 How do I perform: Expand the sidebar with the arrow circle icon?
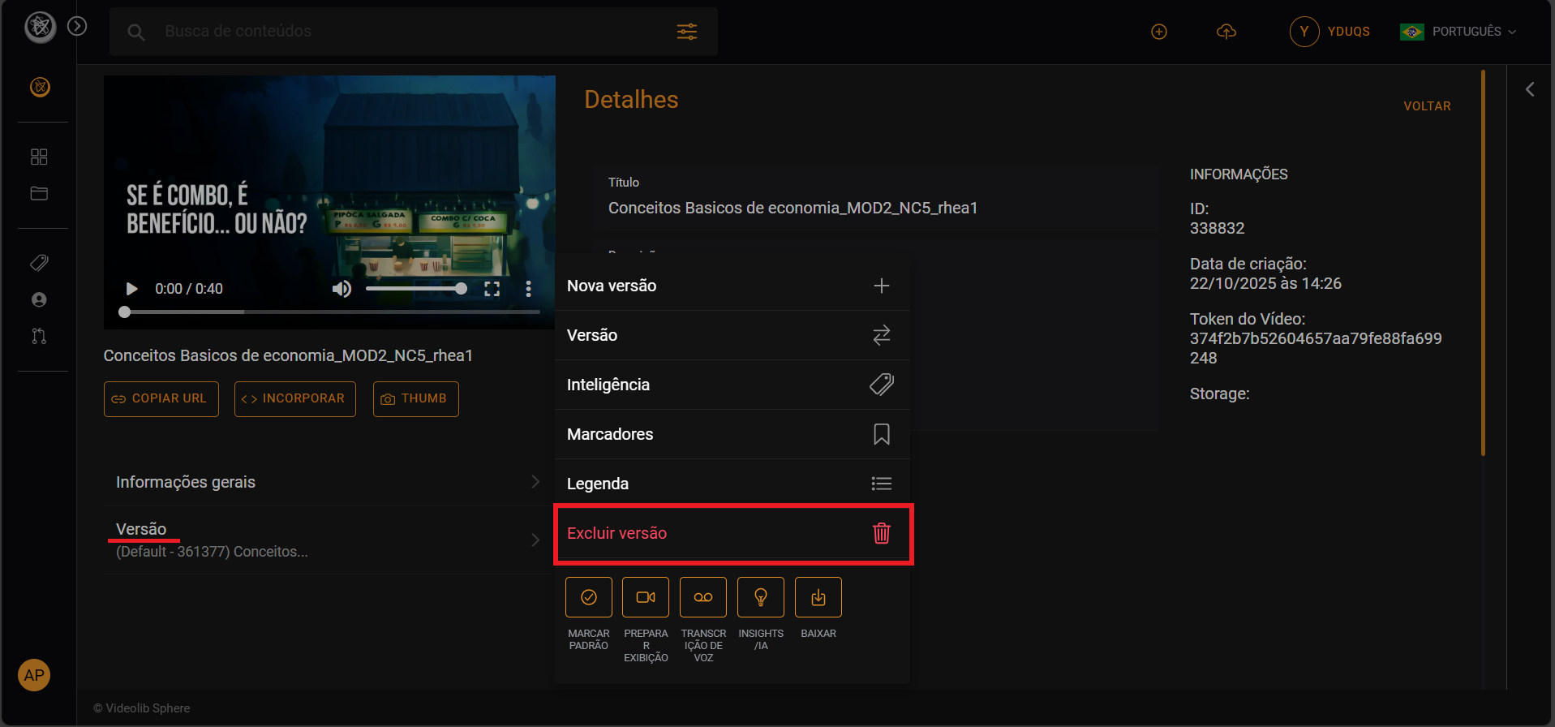tap(77, 27)
